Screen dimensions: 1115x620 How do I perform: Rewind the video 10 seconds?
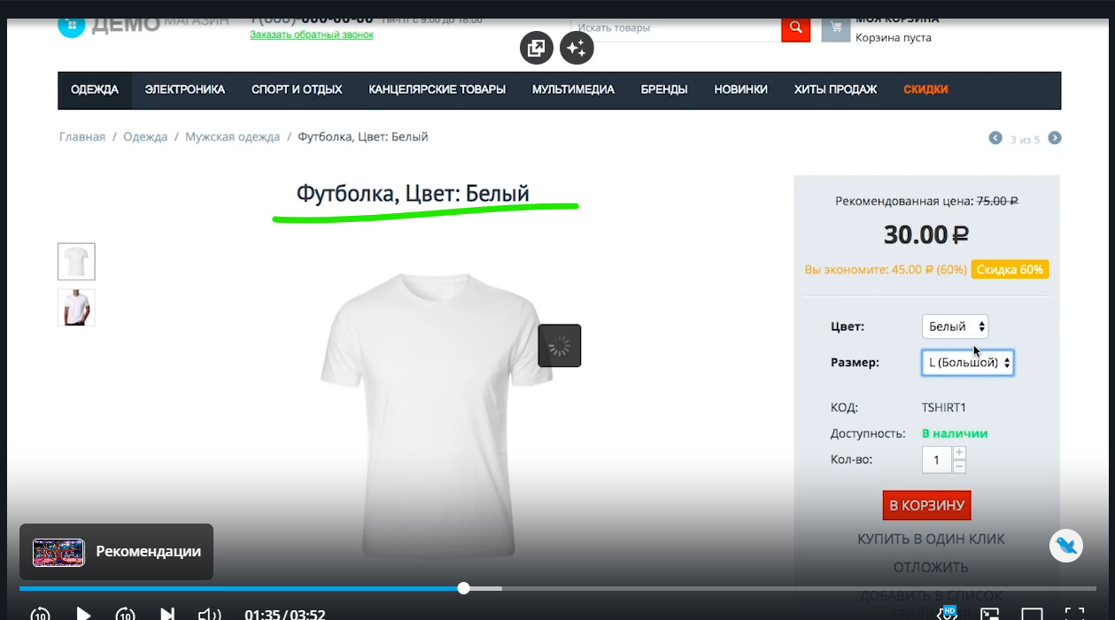click(x=40, y=614)
